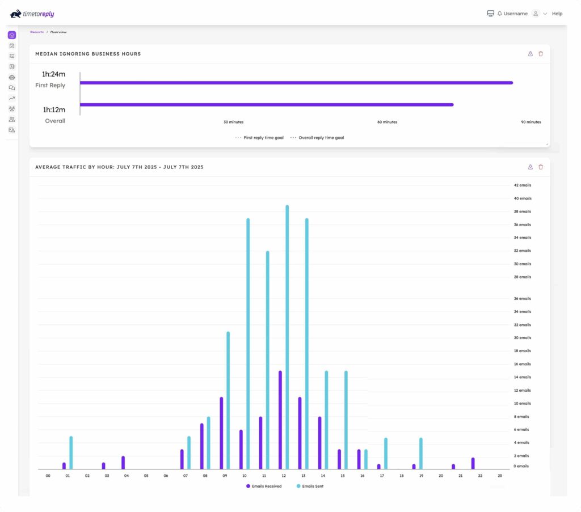581x512 pixels.
Task: Go to Reports via breadcrumb link
Action: point(37,32)
